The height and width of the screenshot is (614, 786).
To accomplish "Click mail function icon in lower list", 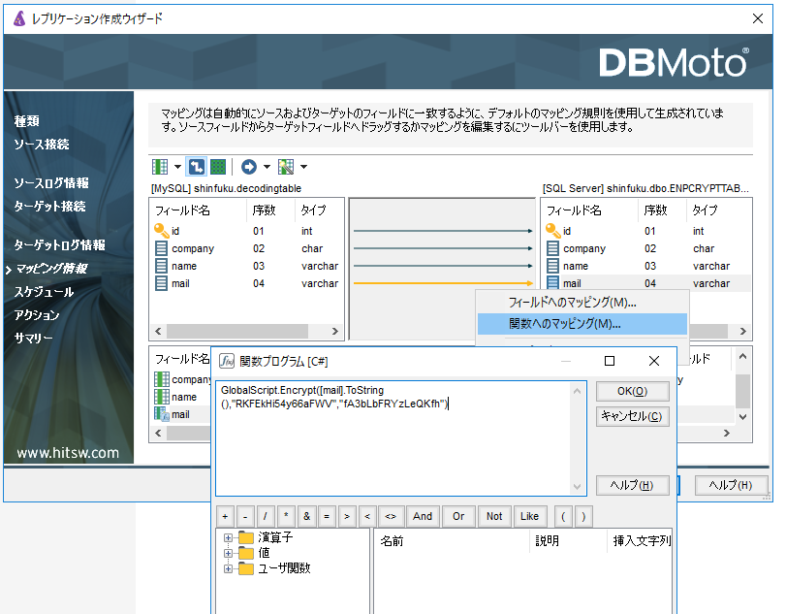I will 162,414.
